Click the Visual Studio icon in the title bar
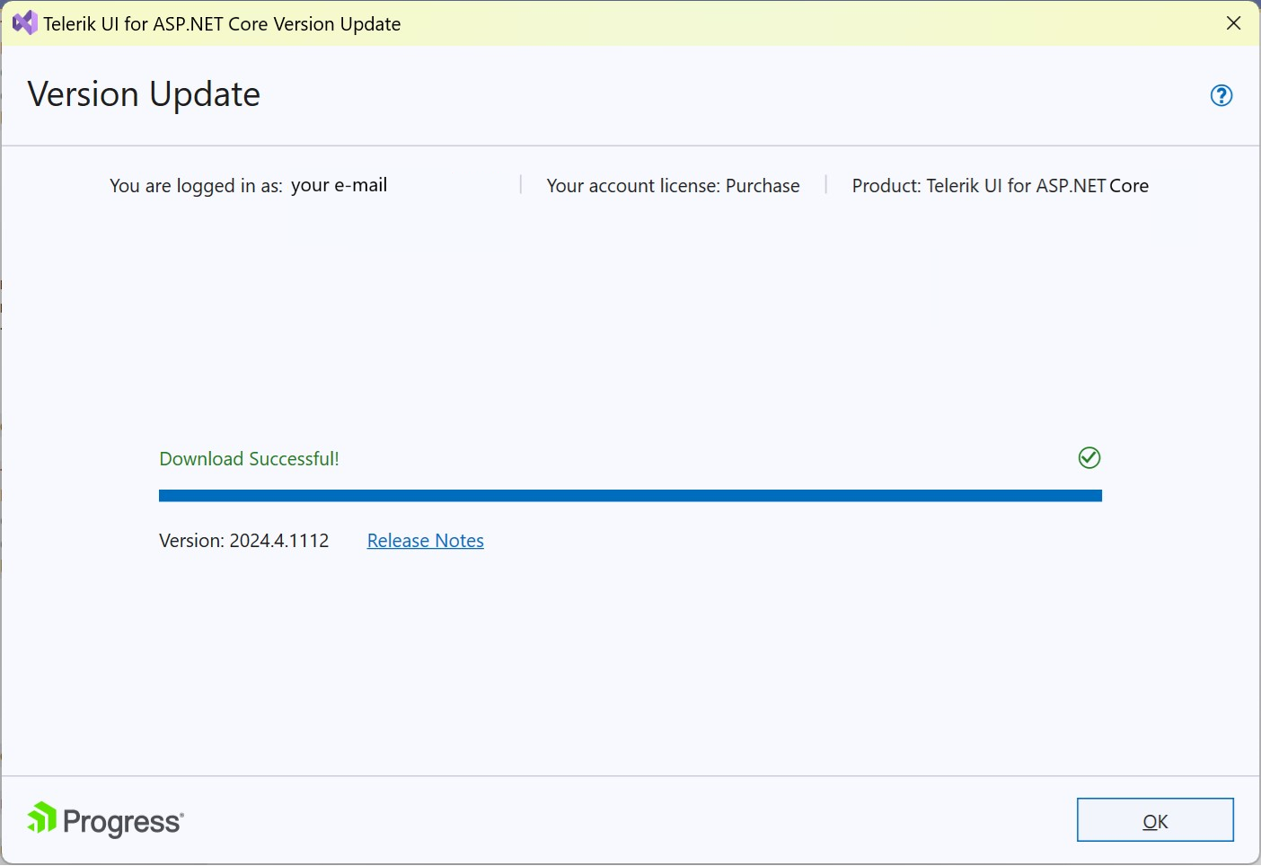 [24, 22]
